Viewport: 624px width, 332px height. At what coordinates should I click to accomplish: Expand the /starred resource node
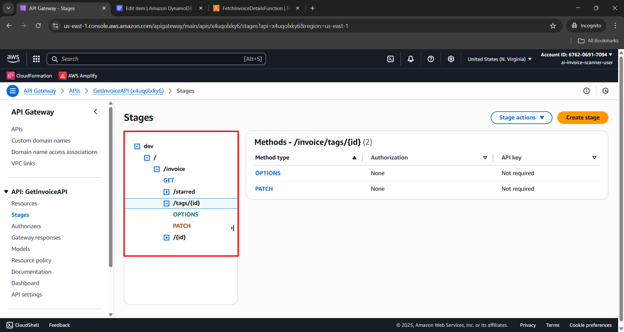pos(166,192)
